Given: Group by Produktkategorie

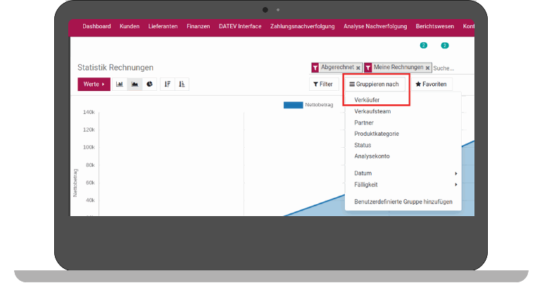Looking at the screenshot, I should click(x=377, y=134).
